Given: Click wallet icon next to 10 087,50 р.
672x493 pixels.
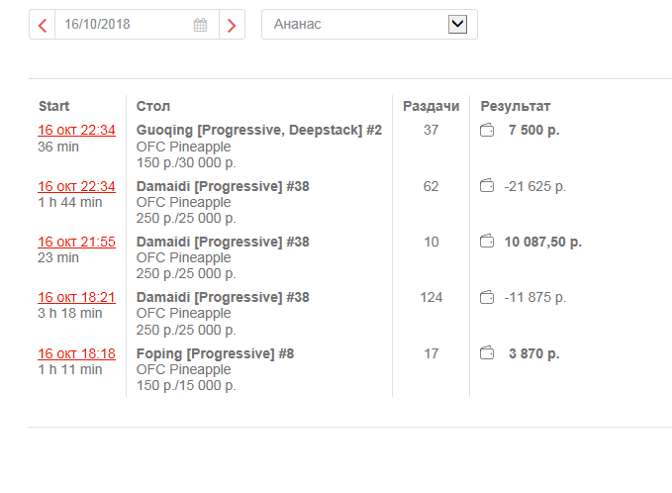Looking at the screenshot, I should (x=486, y=242).
